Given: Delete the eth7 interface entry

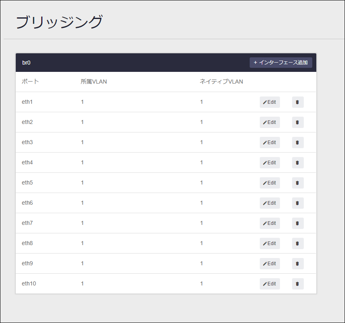Looking at the screenshot, I should (x=298, y=223).
